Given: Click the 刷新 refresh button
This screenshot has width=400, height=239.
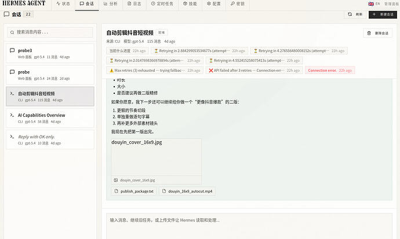Looking at the screenshot, I should 355,14.
